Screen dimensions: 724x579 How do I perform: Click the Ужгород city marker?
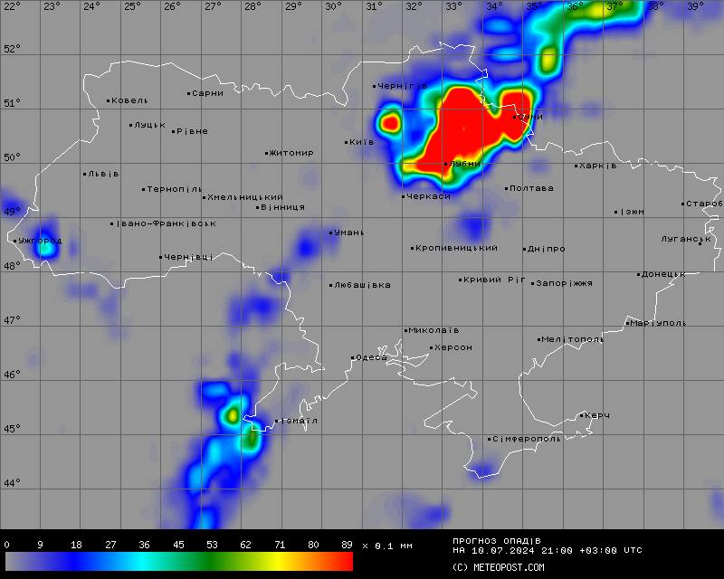point(16,241)
